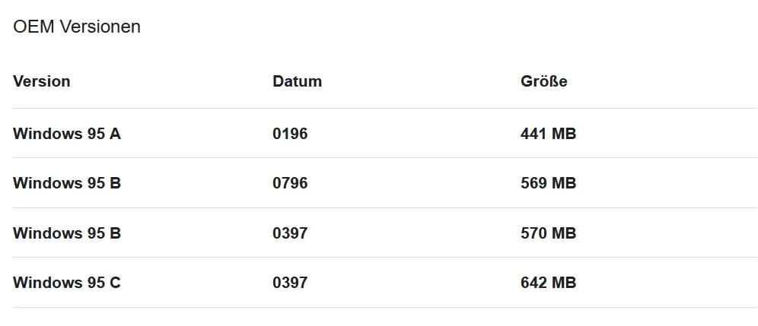Select the 441 MB size cell
758x326 pixels.
click(x=548, y=133)
